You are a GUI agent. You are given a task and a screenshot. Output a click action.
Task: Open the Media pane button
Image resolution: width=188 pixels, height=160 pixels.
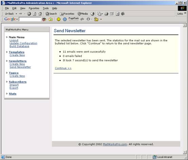(x=82, y=14)
